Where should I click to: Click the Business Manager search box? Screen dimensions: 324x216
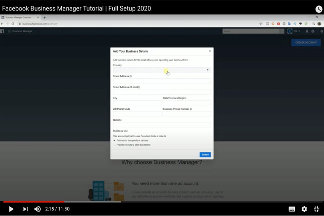coord(251,31)
